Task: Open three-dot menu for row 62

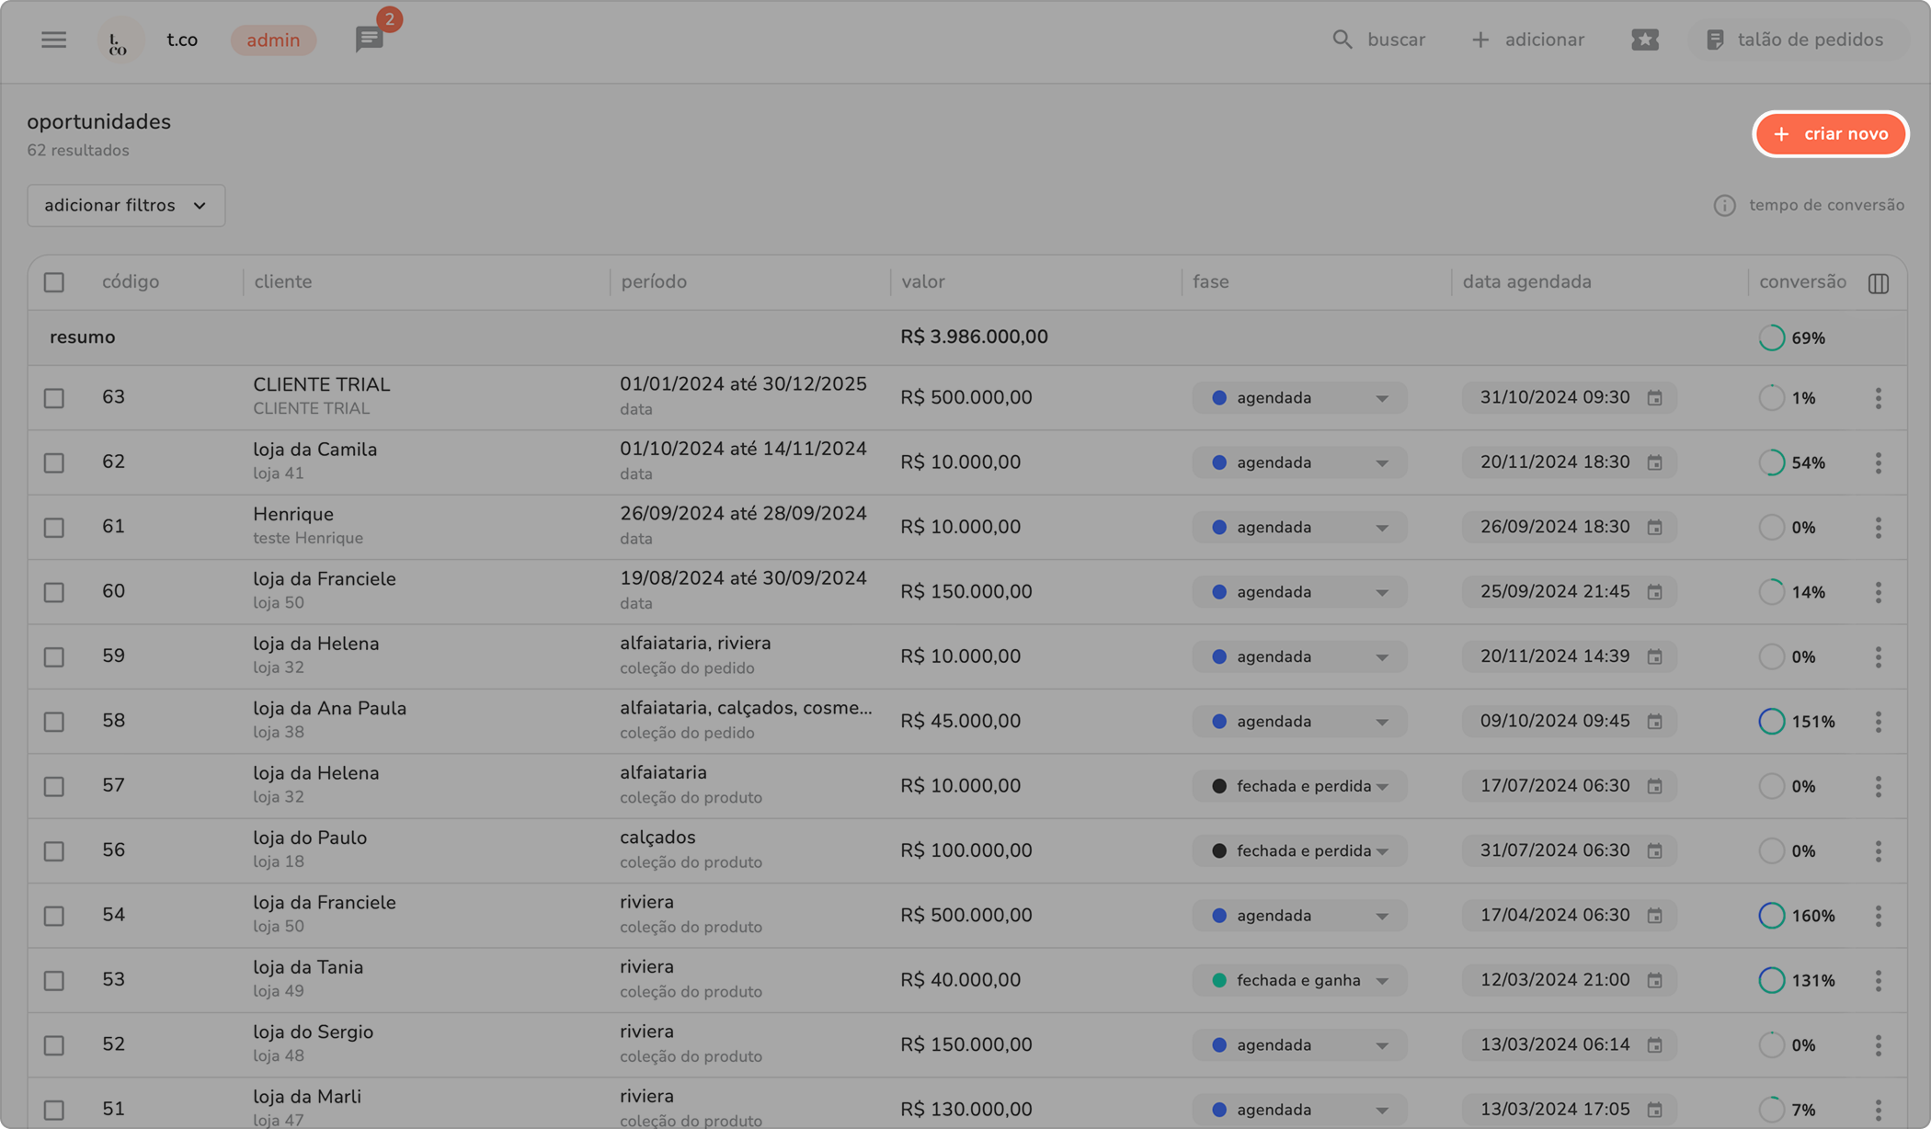Action: [1879, 462]
